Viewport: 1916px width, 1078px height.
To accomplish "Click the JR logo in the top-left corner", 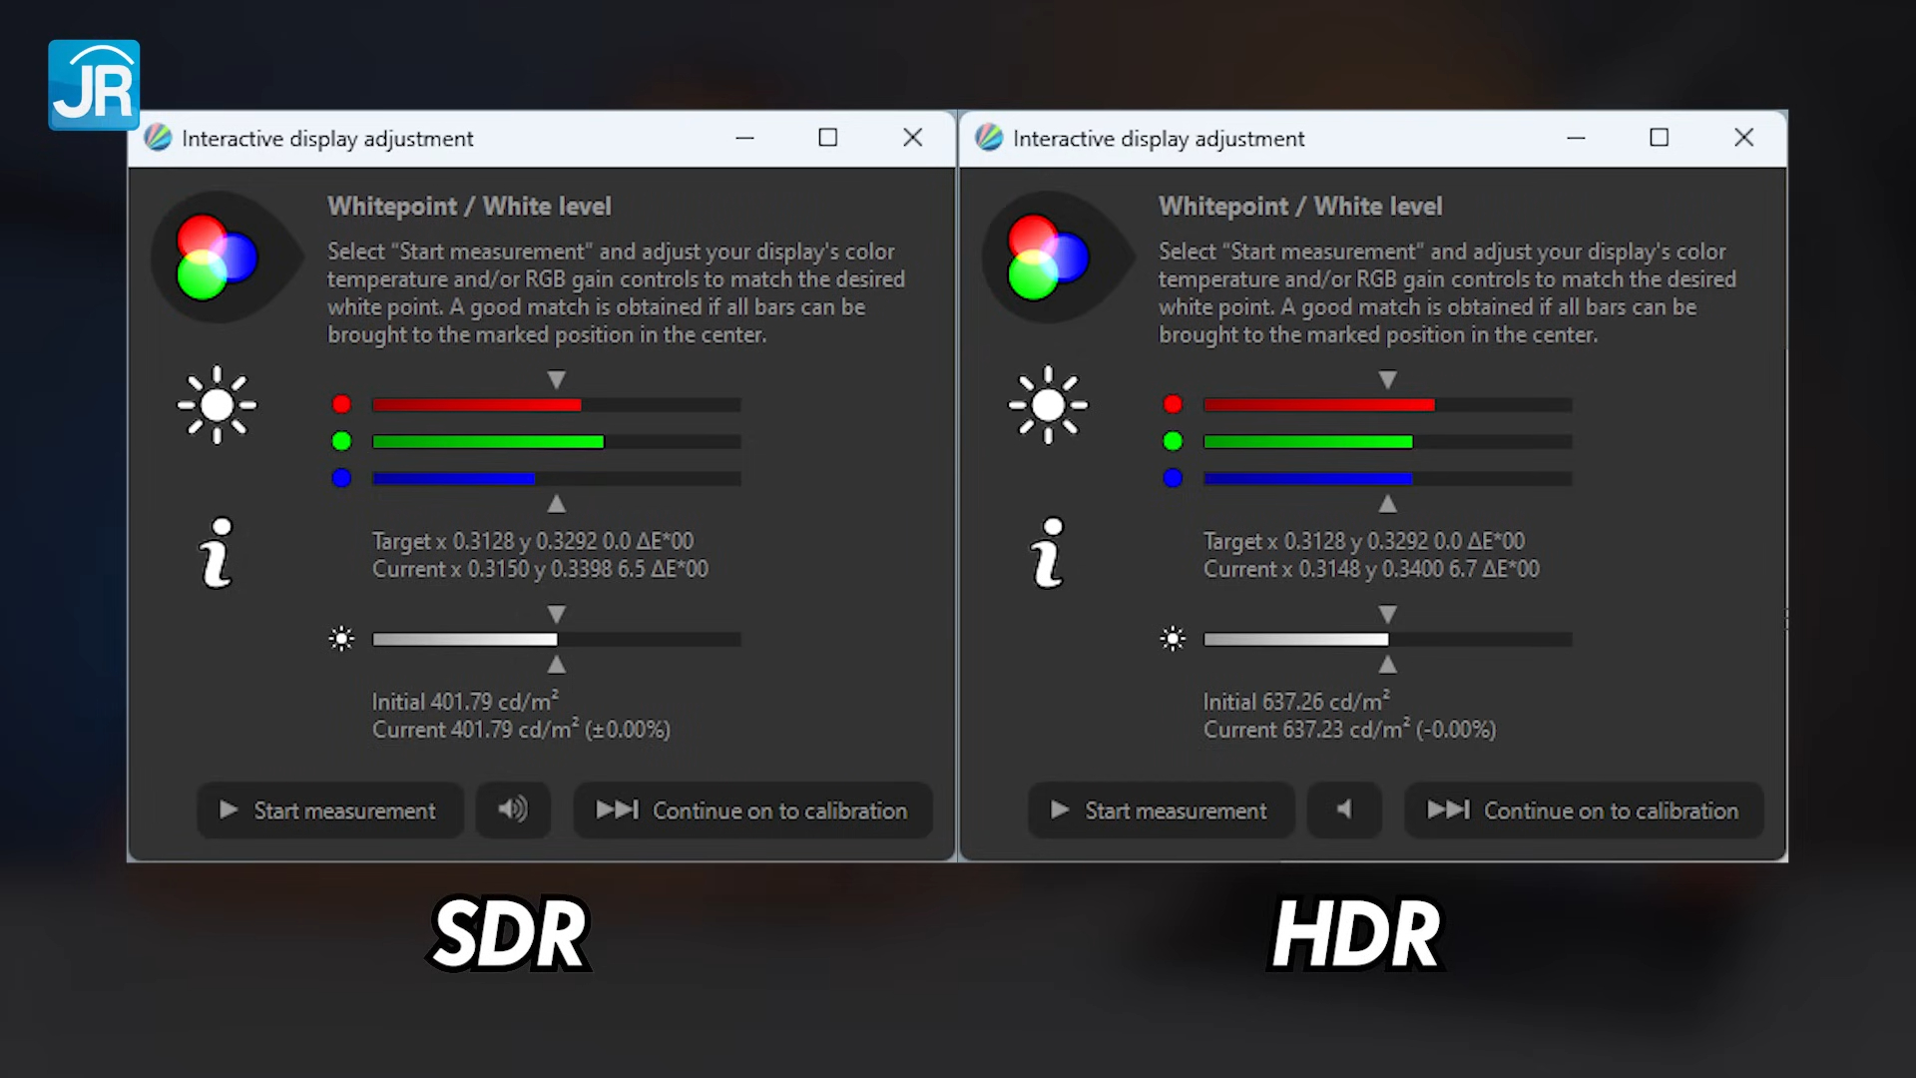I will [94, 85].
